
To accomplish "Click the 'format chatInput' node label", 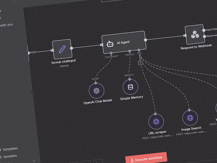I will click(63, 62).
